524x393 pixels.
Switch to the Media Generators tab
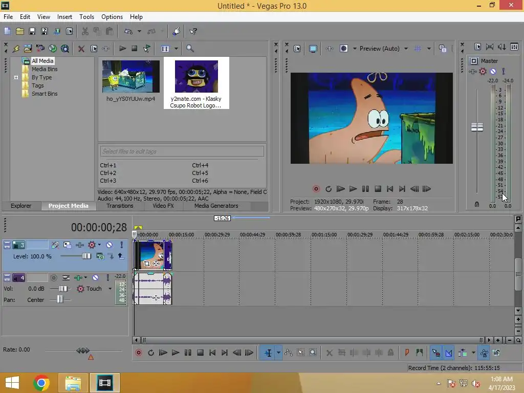point(216,206)
